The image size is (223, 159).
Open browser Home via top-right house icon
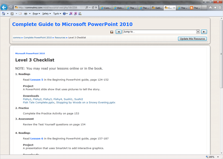[211, 8]
